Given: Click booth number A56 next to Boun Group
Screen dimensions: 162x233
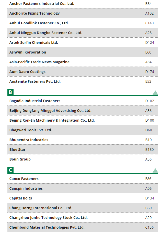Looking at the screenshot, I should coord(148,159).
